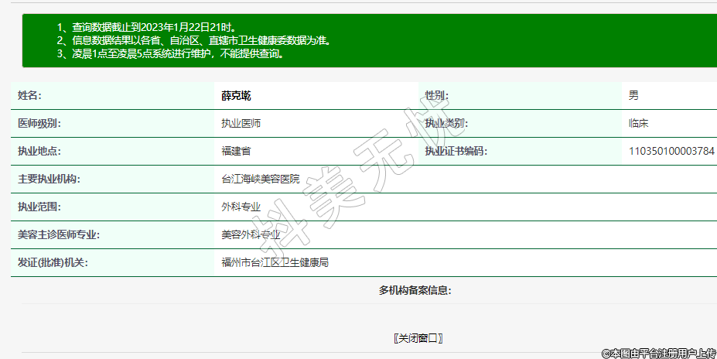The width and height of the screenshot is (717, 359).
Task: Click the 关闭窗口 close window link
Action: pyautogui.click(x=418, y=339)
